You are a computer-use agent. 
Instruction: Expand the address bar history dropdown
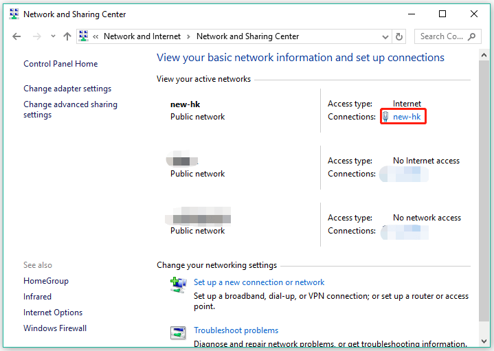pos(385,37)
